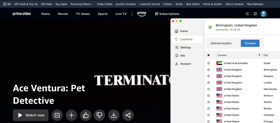Open the New Releases link
The height and width of the screenshot is (123, 280).
pyautogui.click(x=255, y=4)
